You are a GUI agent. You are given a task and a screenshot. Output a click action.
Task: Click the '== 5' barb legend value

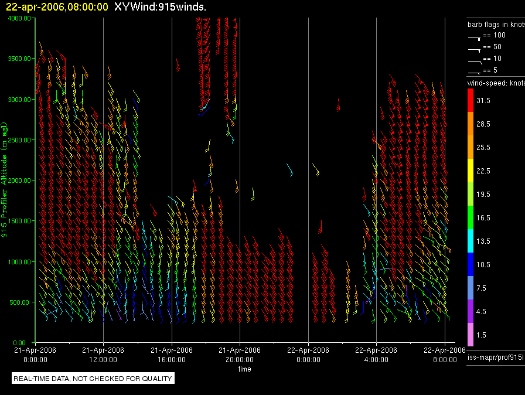[490, 70]
